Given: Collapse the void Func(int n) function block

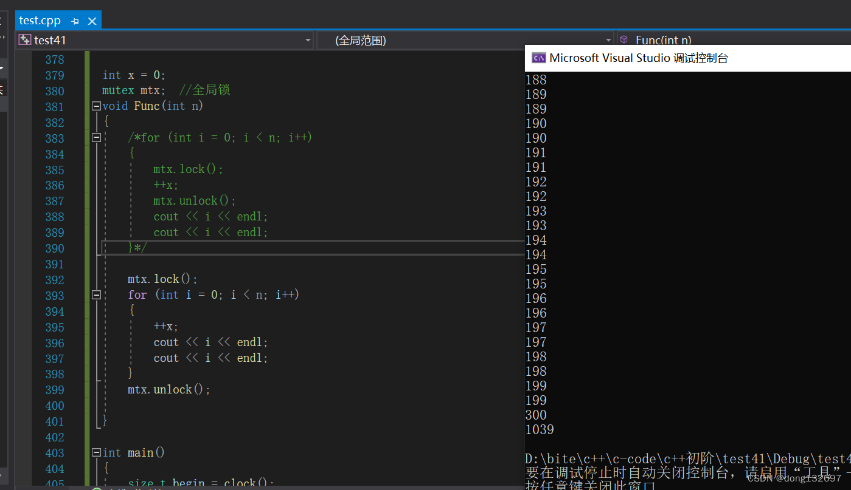Looking at the screenshot, I should pos(96,106).
